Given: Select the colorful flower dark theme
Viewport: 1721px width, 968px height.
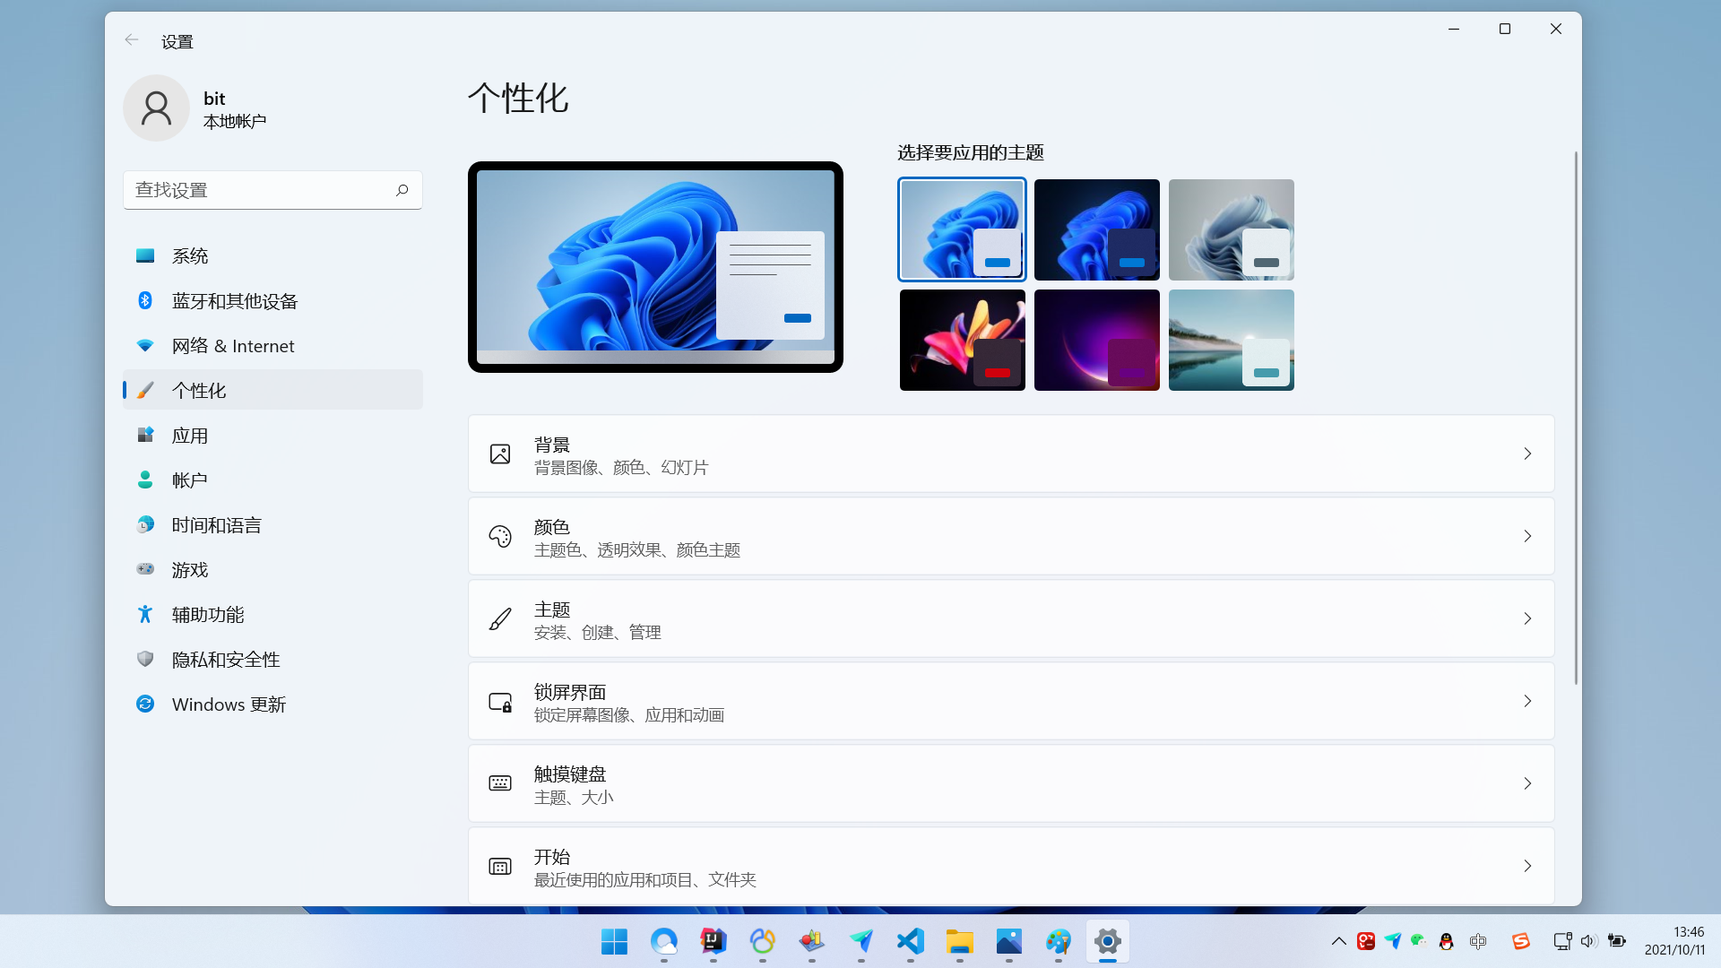Looking at the screenshot, I should (962, 340).
